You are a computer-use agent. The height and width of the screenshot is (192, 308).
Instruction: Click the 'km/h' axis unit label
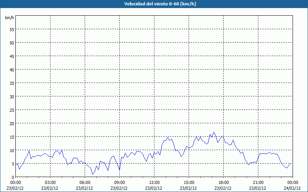pos(10,18)
